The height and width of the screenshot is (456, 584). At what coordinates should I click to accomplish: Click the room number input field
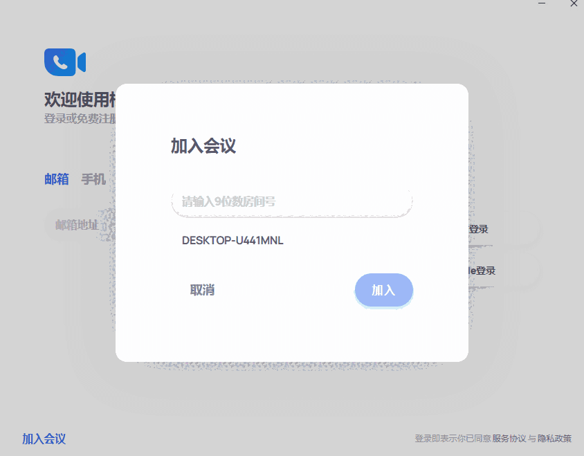coord(291,201)
